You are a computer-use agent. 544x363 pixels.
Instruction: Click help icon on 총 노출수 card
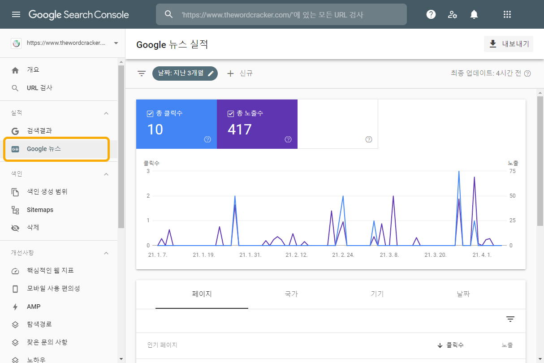288,139
